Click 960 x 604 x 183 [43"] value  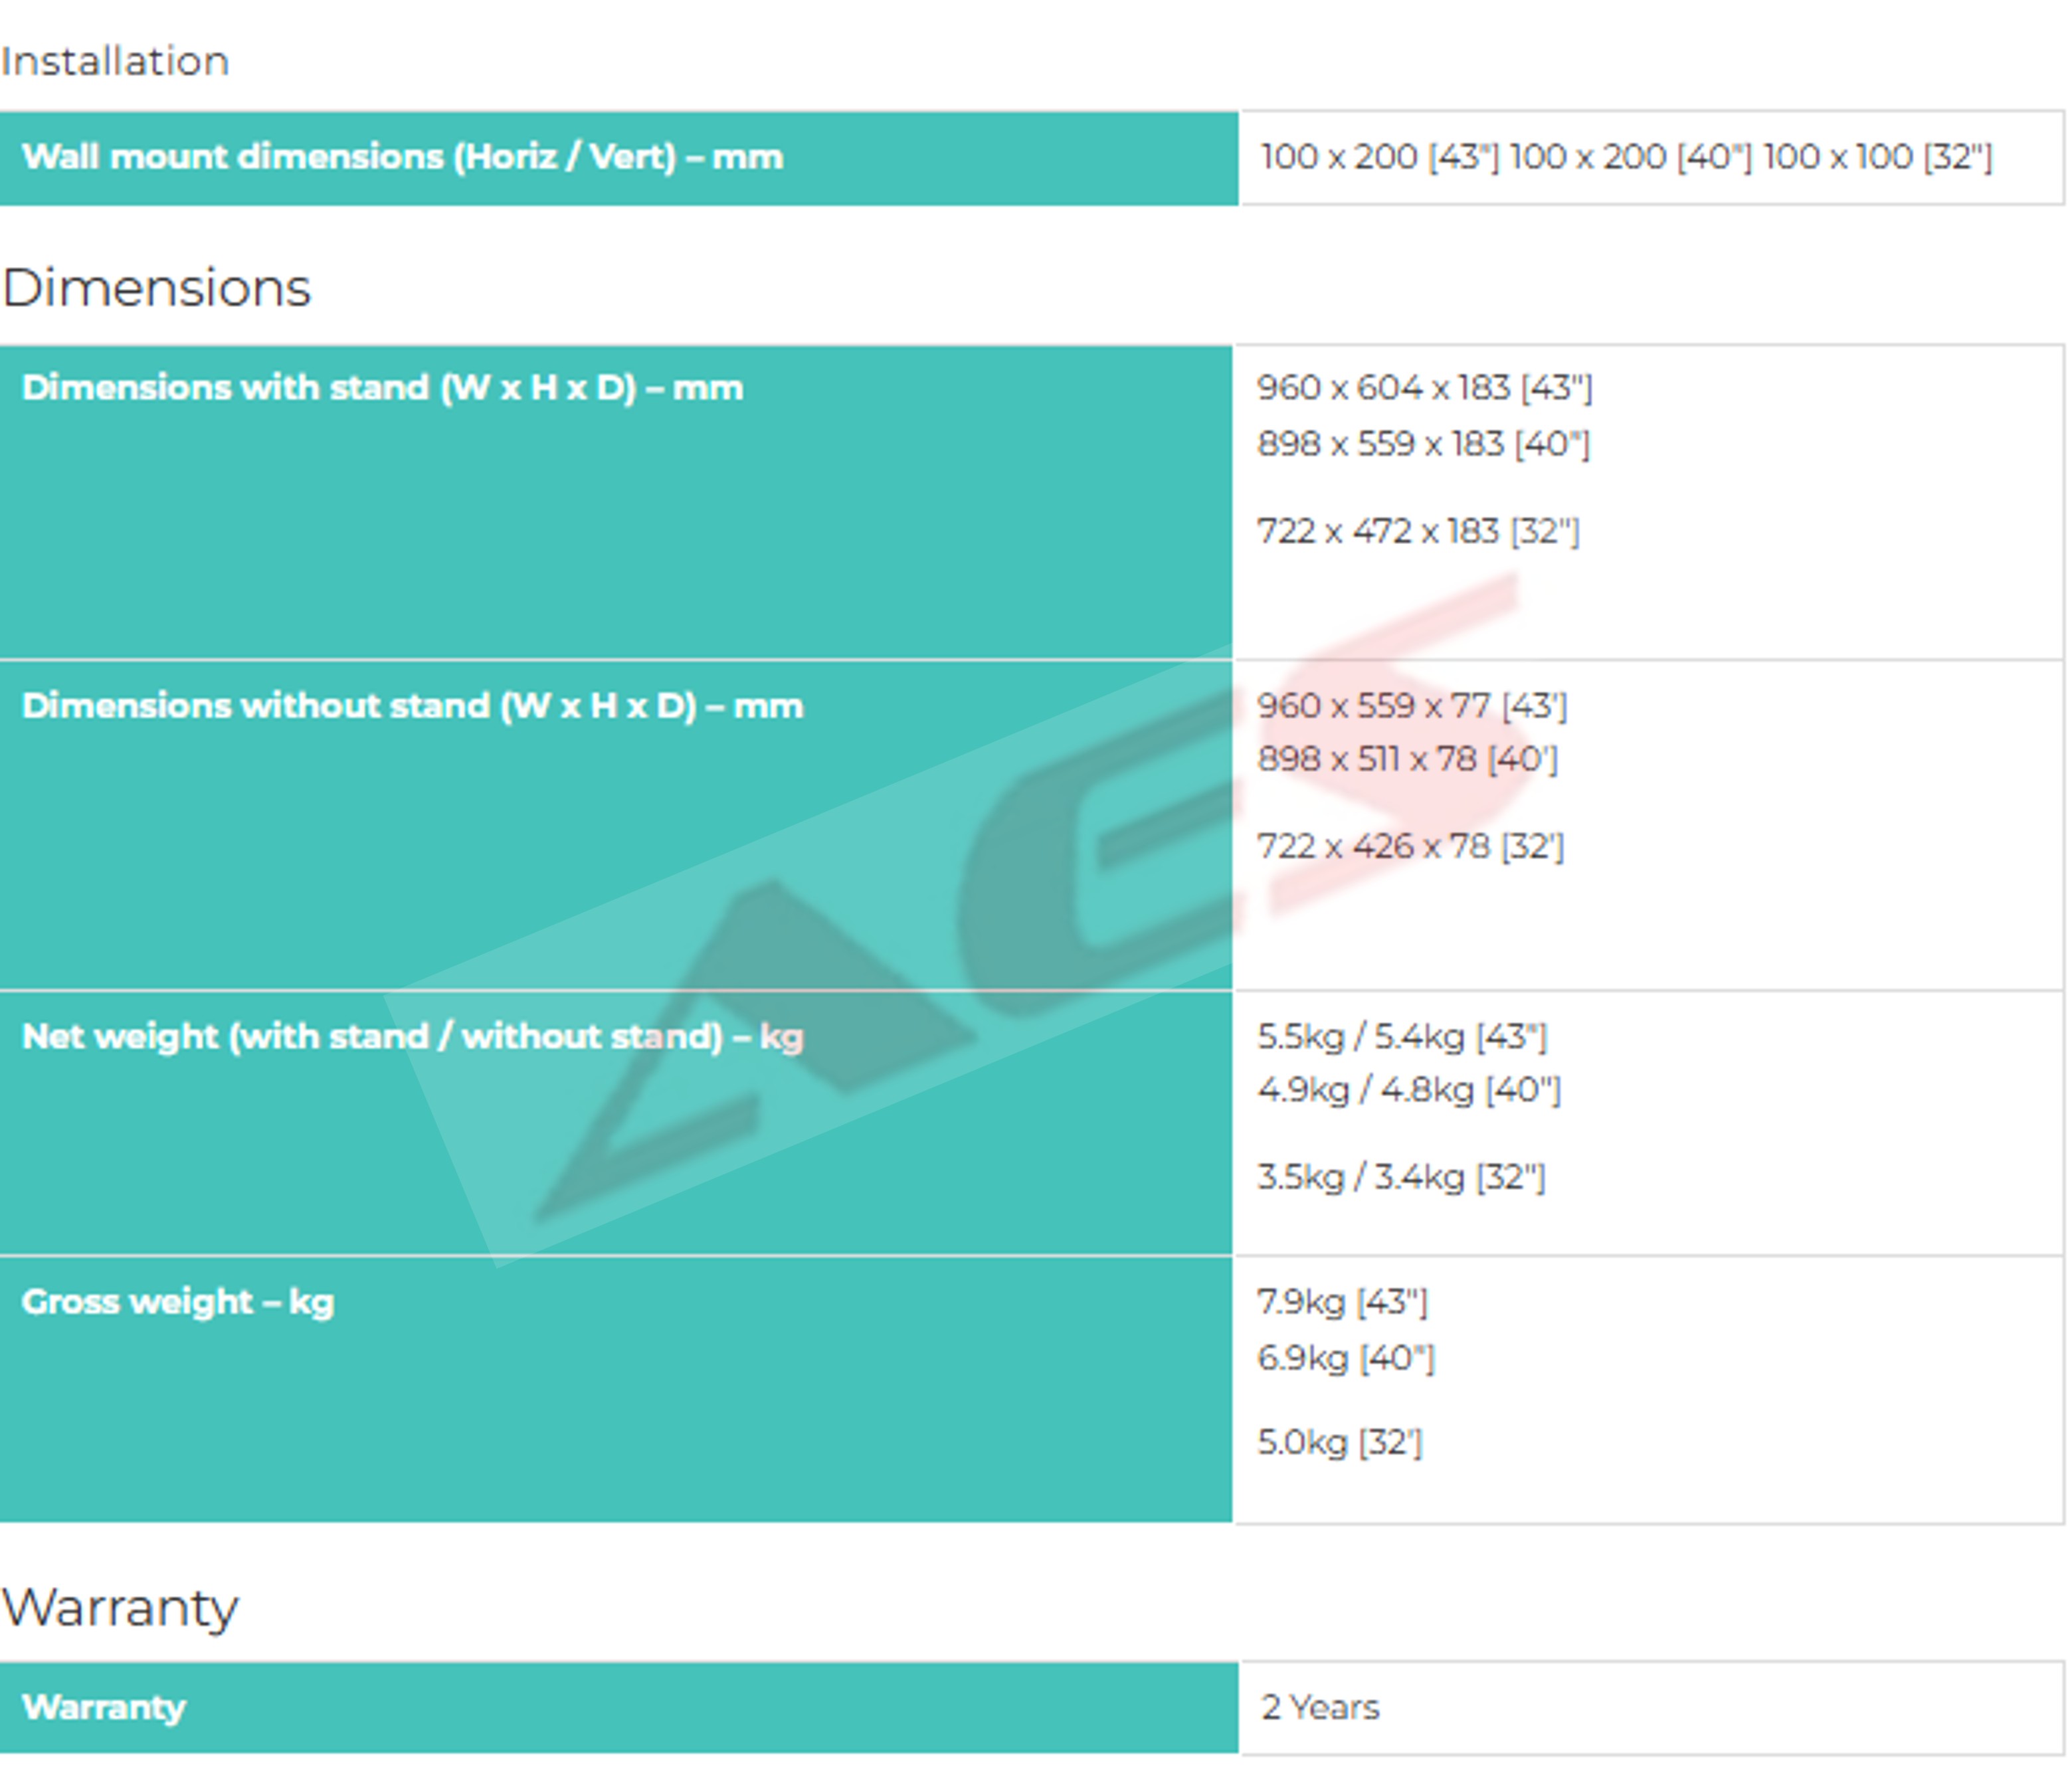tap(1424, 388)
